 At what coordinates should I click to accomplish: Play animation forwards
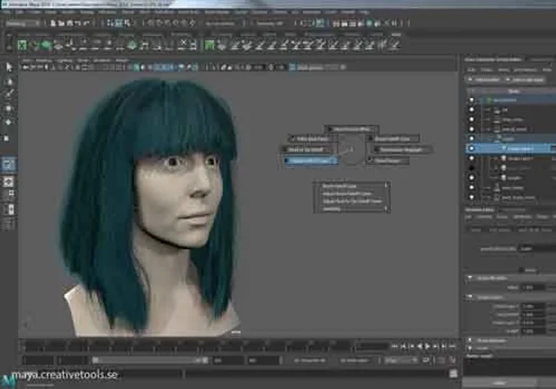(427, 346)
